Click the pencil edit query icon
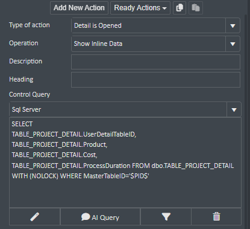Viewport: 250px width, 229px height. coord(34,217)
